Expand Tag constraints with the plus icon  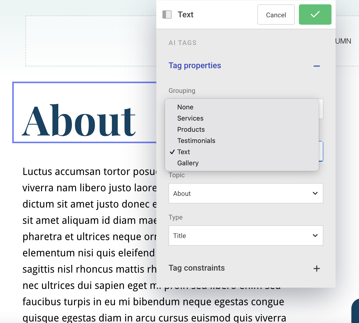tap(317, 268)
